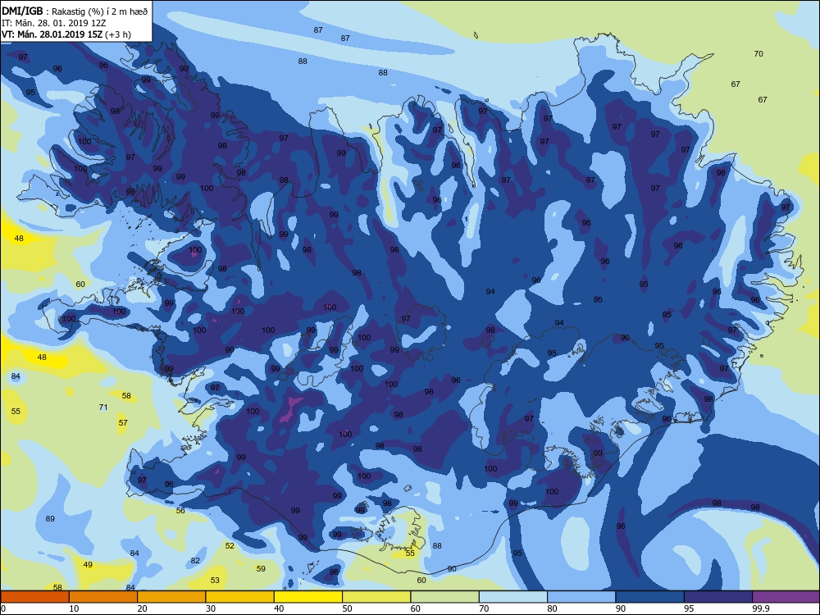Click the 70–80 pale blue legend swatch
The height and width of the screenshot is (615, 820).
(513, 597)
